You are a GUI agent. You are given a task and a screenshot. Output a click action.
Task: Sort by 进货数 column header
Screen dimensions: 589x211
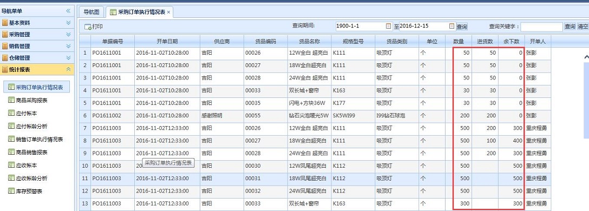(485, 41)
